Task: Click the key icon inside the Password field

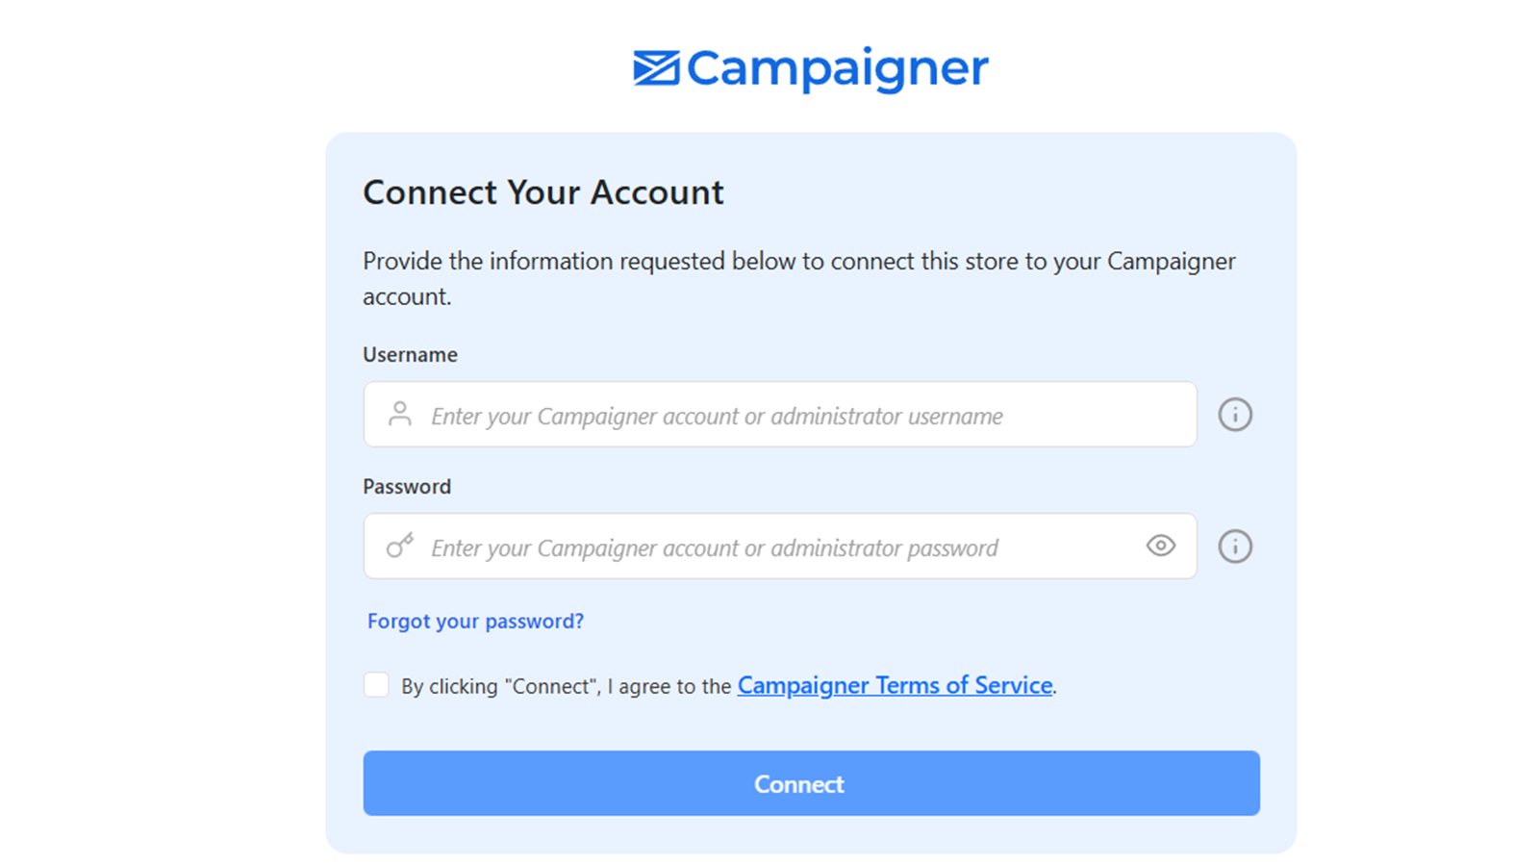Action: click(x=399, y=546)
